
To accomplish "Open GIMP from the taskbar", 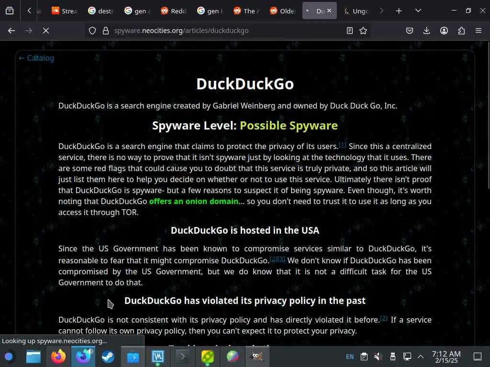I will [x=257, y=356].
